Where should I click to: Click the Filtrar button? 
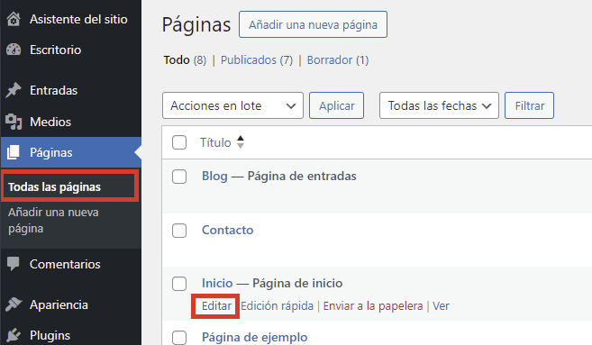[x=529, y=105]
